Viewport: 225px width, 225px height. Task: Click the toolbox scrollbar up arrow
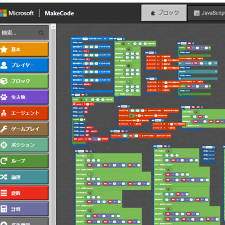tap(53, 27)
